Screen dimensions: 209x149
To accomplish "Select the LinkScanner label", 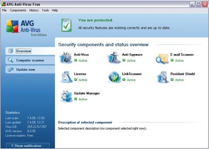I will click(x=132, y=74).
